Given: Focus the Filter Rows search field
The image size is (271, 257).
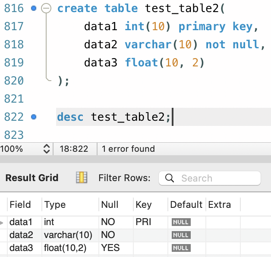Looking at the screenshot, I should click(x=210, y=178).
